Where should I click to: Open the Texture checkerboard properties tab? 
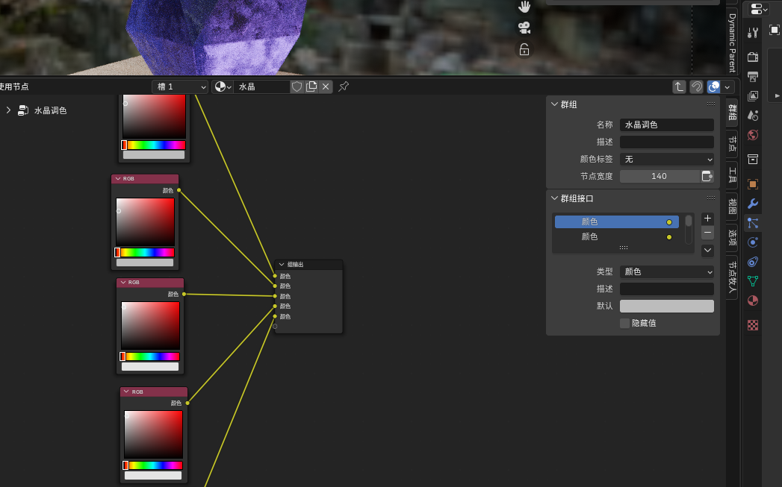753,325
